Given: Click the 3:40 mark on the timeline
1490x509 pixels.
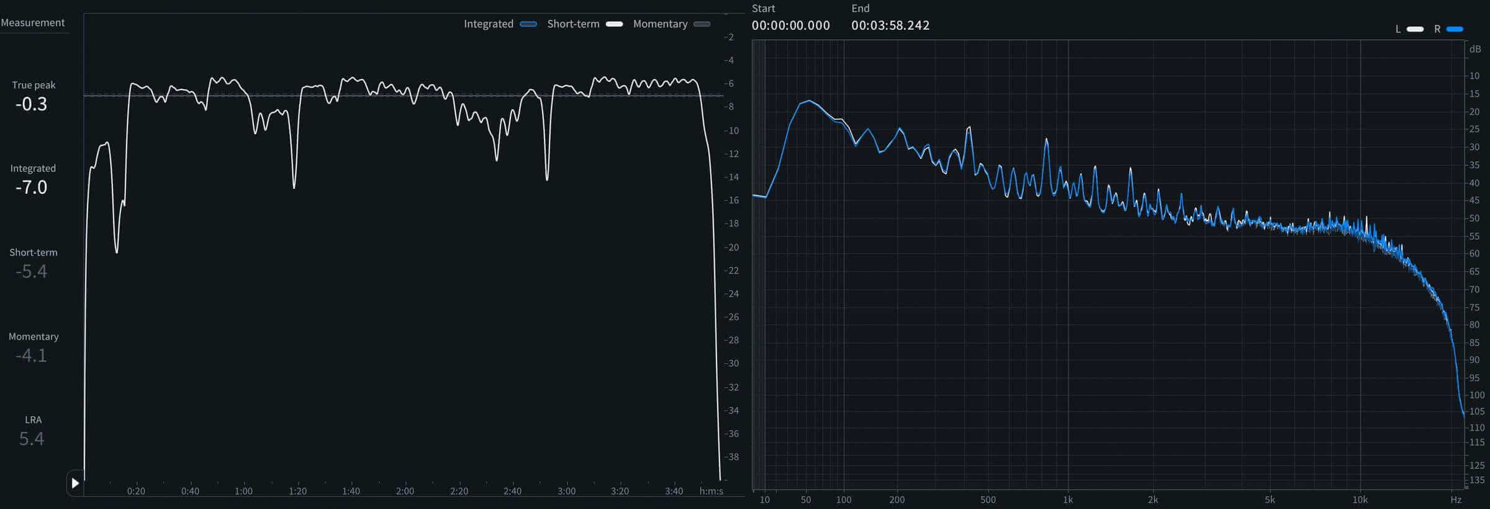Looking at the screenshot, I should click(x=674, y=491).
